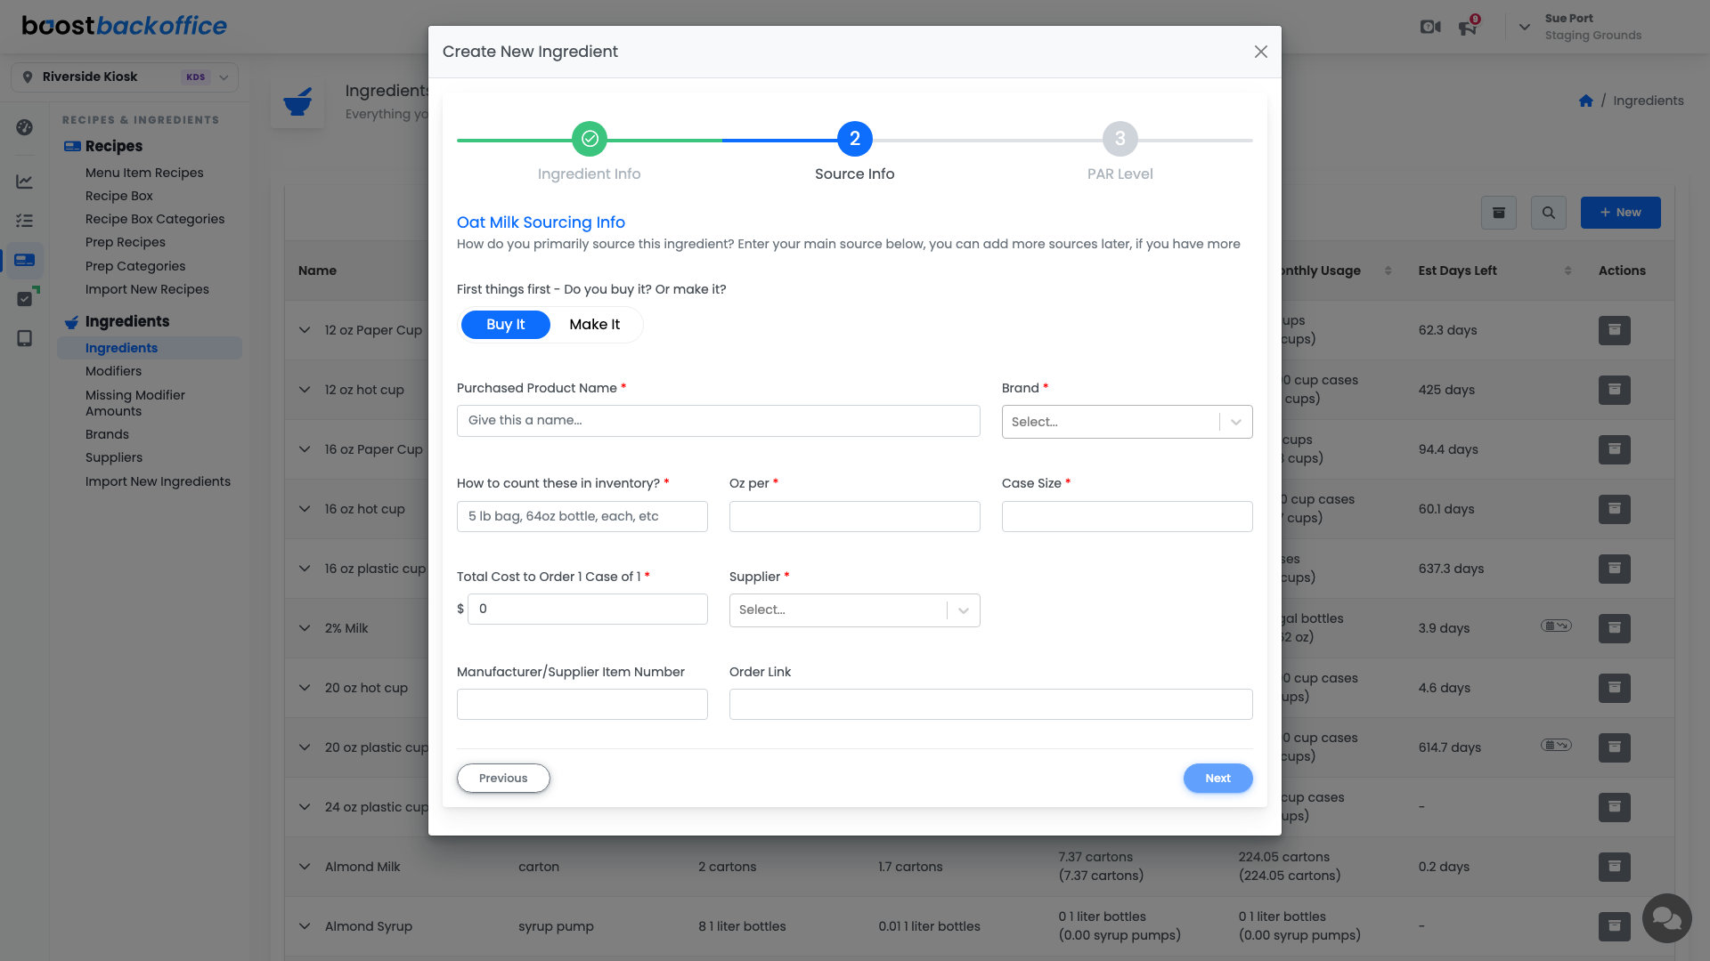Viewport: 1710px width, 961px height.
Task: Archive the 12 oz hot cup ingredient
Action: coord(1615,391)
